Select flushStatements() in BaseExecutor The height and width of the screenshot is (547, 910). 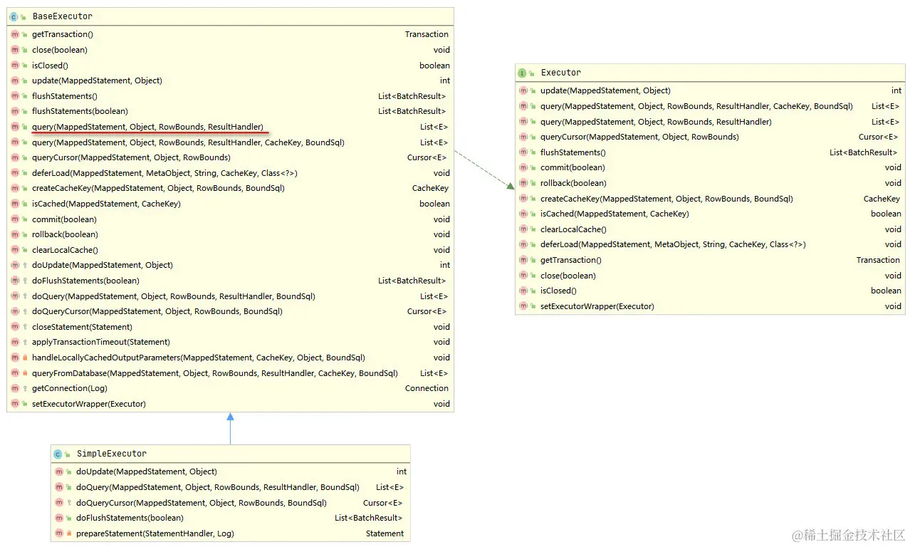[65, 96]
